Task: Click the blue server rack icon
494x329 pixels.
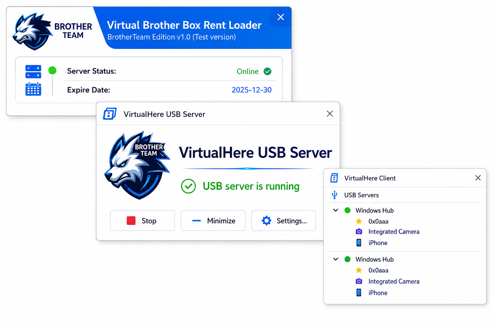Action: point(33,72)
